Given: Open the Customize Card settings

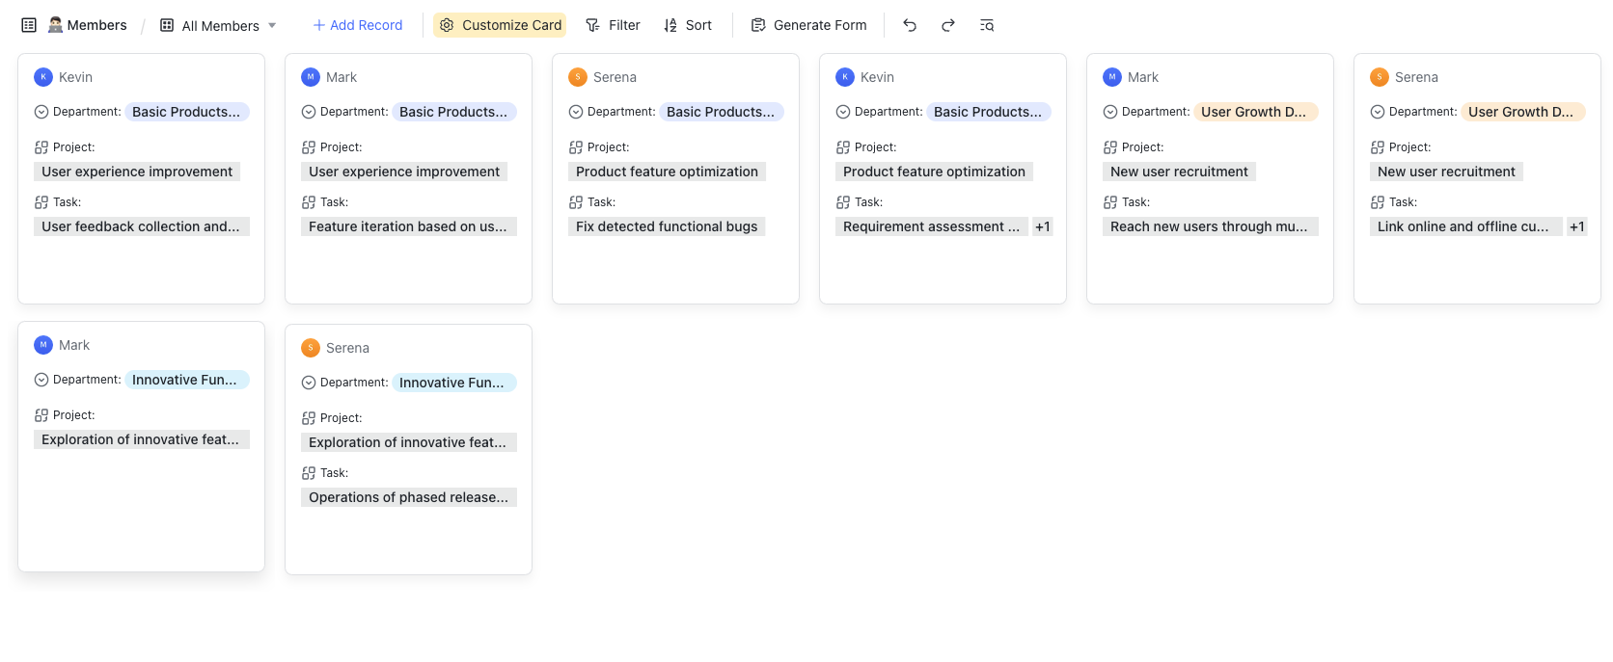Looking at the screenshot, I should 500,25.
